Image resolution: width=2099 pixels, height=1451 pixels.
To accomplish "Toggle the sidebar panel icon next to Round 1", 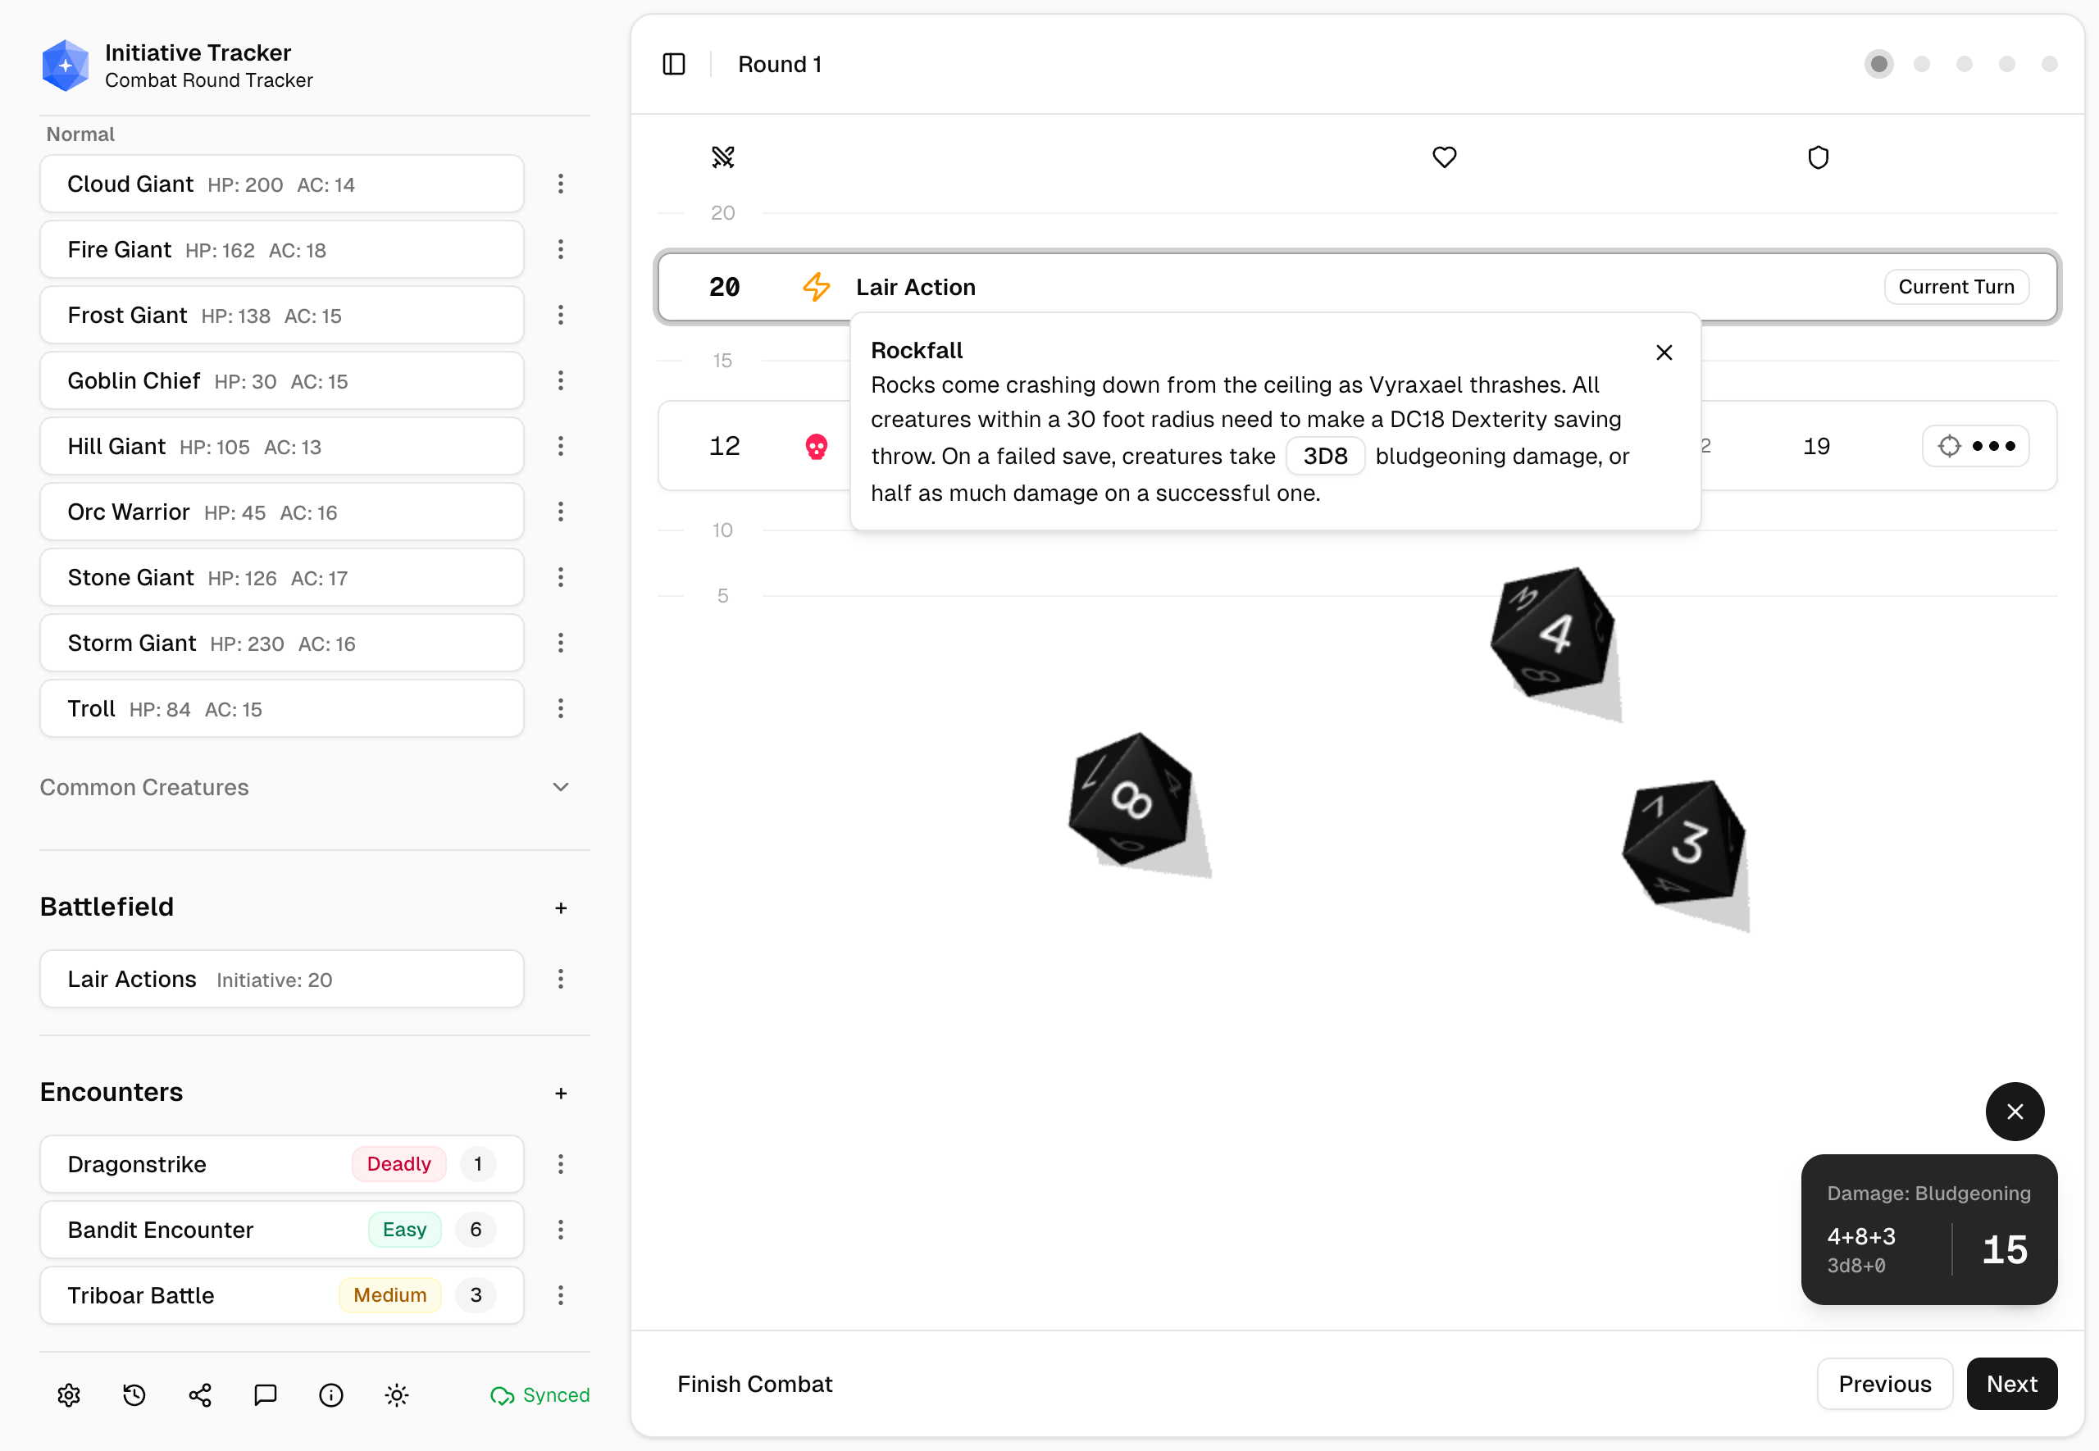I will click(x=674, y=64).
